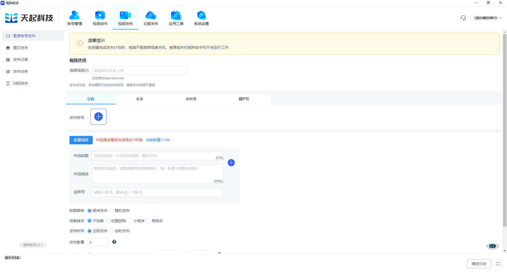Click the customer service headset icon

click(x=463, y=18)
